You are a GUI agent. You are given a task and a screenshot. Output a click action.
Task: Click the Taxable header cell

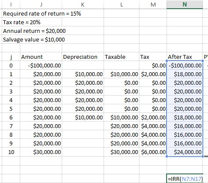[x=121, y=57]
